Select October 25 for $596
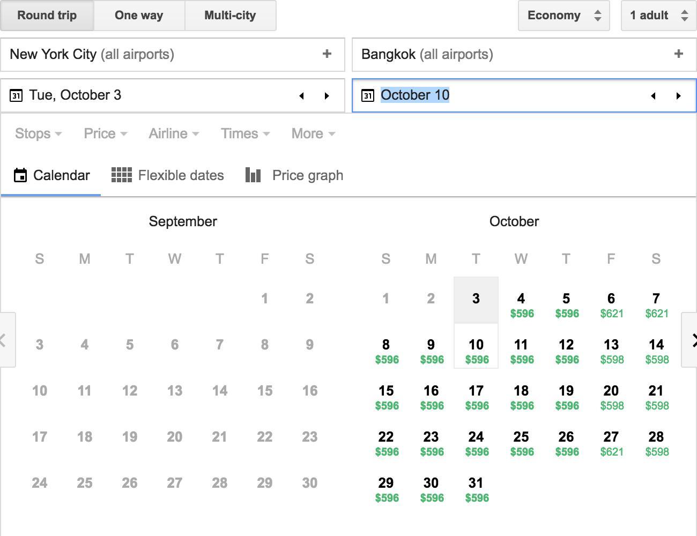The height and width of the screenshot is (536, 697). click(x=521, y=443)
